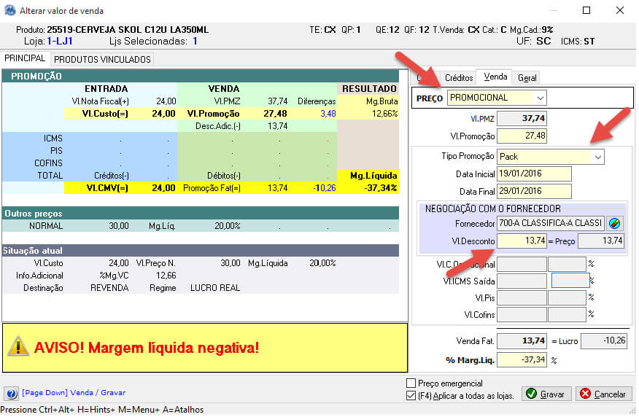Viewport: 639px width, 417px height.
Task: Open the PREÇO dropdown showing PROMOCIONAL
Action: point(541,98)
